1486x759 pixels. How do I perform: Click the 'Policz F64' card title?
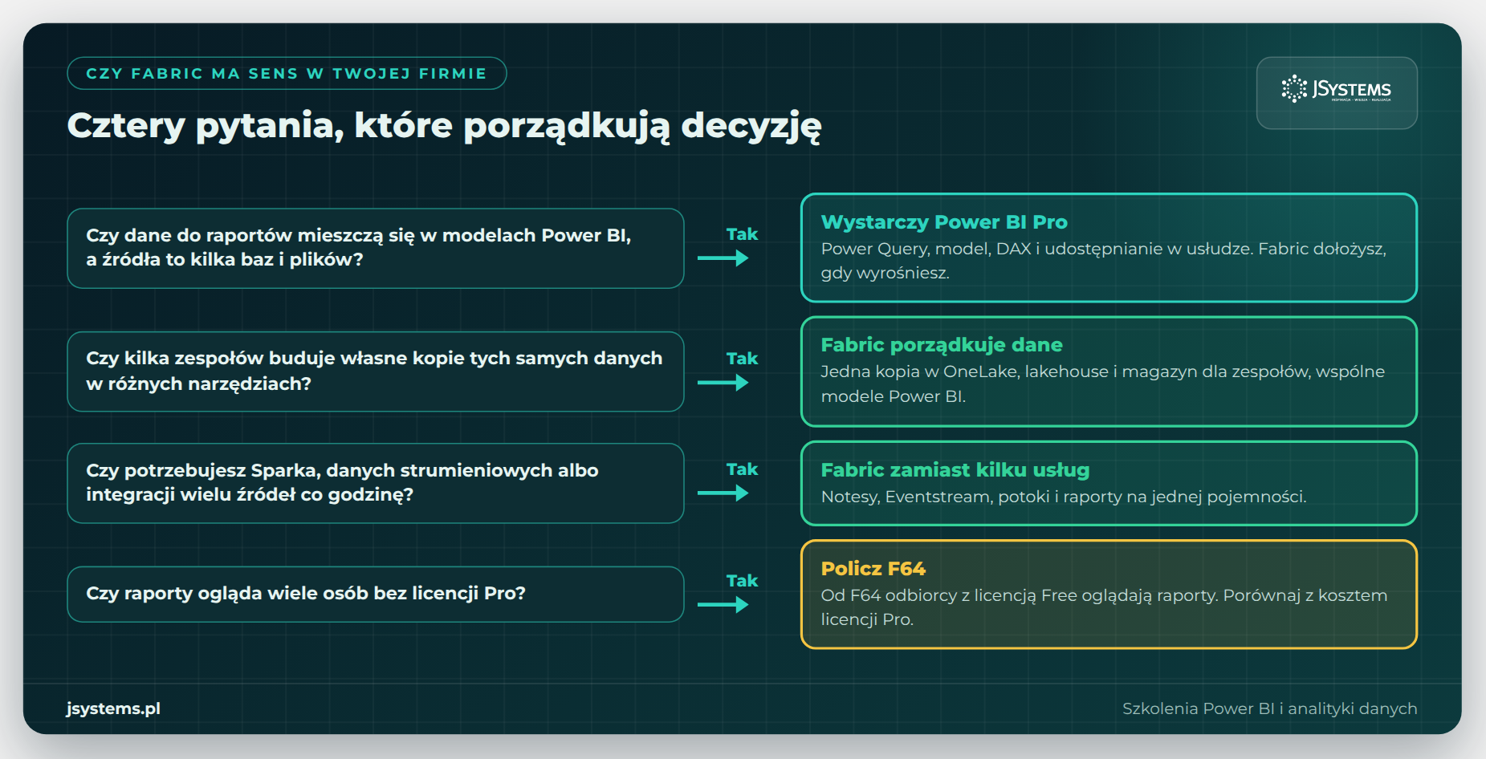tap(873, 569)
